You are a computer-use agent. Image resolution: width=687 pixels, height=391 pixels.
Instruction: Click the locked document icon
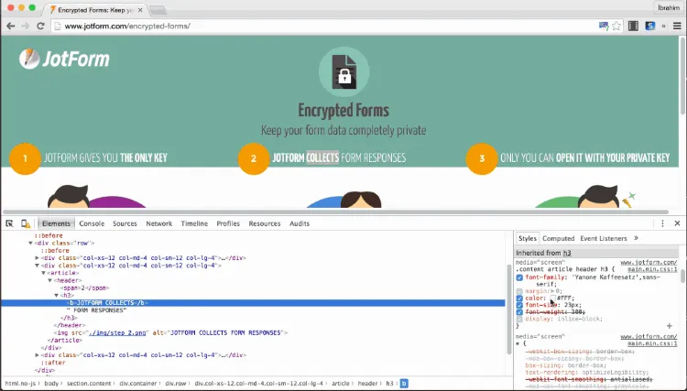coord(343,71)
